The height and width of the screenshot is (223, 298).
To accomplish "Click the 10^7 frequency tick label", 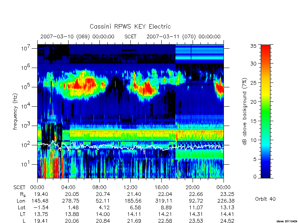I will point(26,48).
